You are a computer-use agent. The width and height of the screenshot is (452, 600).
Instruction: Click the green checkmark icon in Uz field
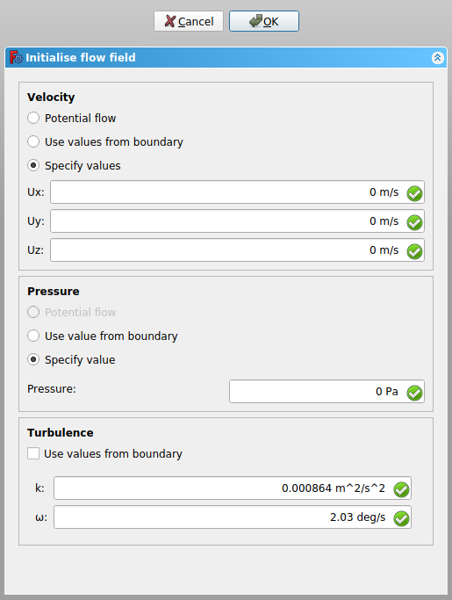(414, 252)
